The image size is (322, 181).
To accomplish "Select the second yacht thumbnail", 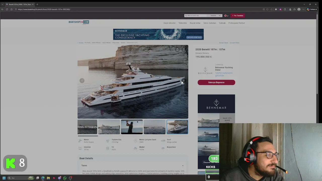I will [x=109, y=127].
